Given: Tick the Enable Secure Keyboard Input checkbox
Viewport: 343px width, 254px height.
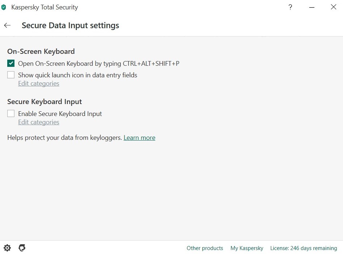Looking at the screenshot, I should [x=11, y=113].
